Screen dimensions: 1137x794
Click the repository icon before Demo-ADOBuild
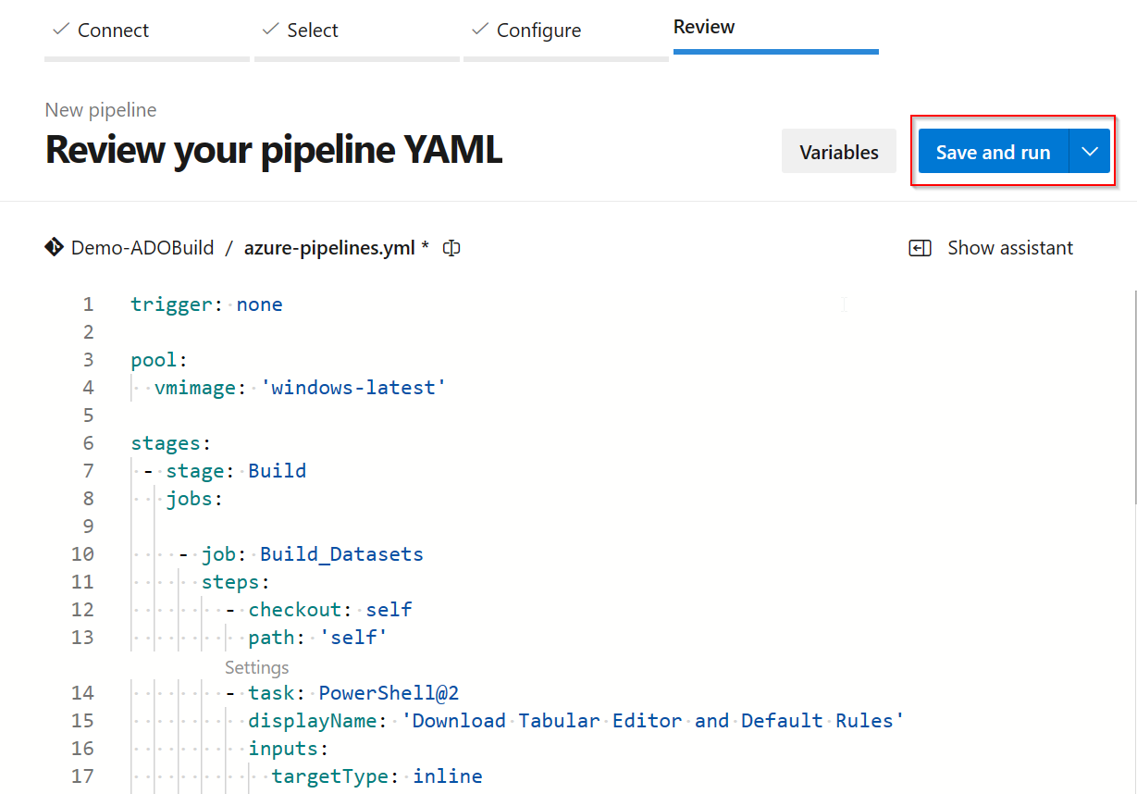tap(54, 247)
